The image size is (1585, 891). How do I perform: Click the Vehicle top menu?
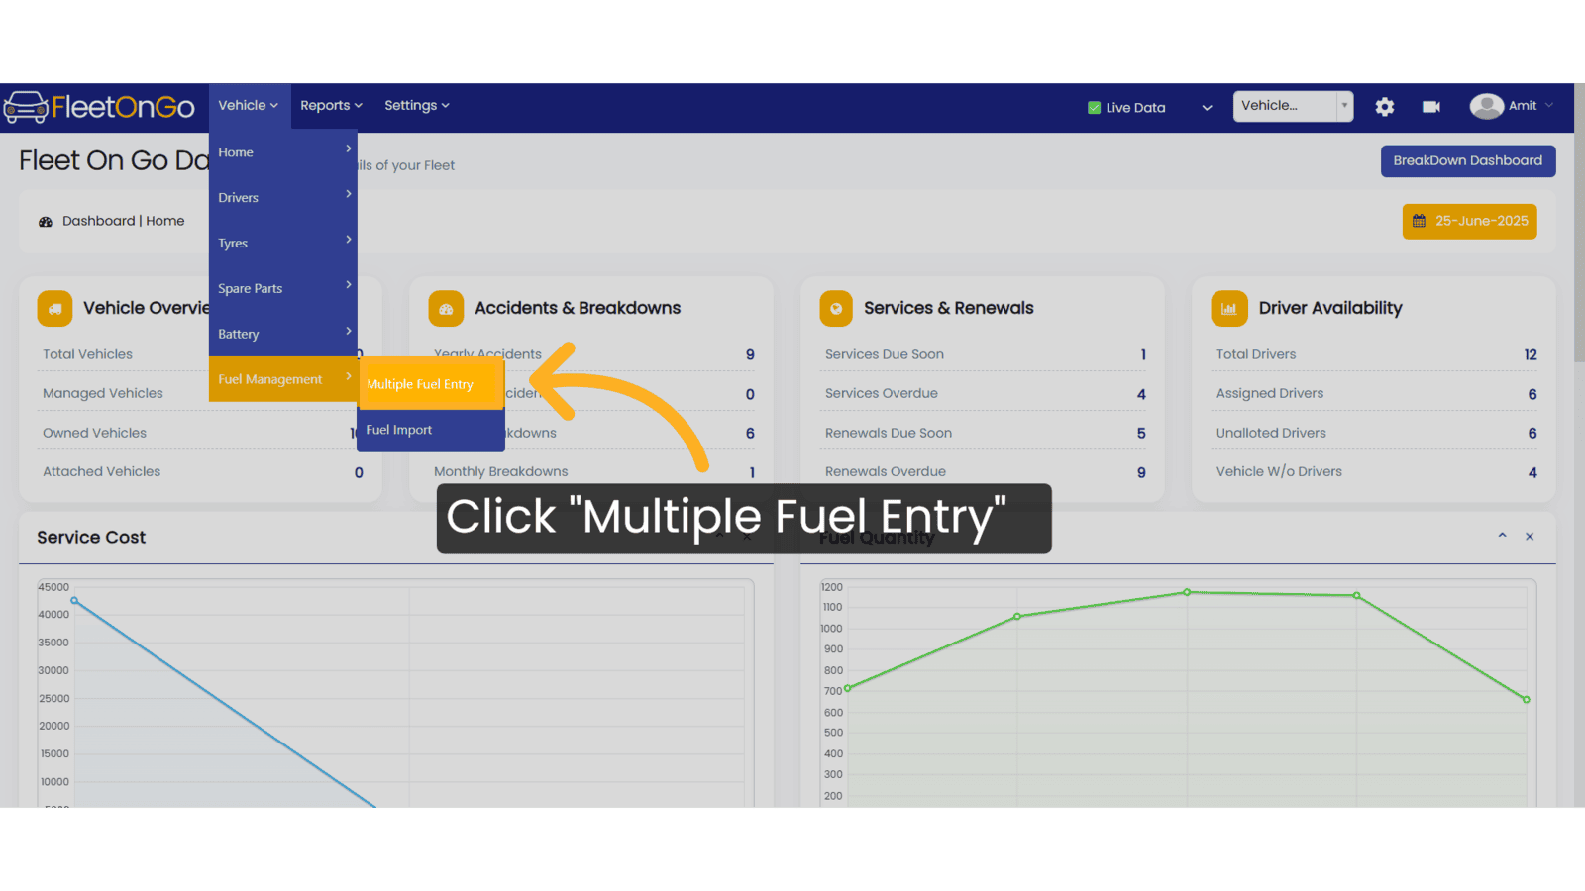pyautogui.click(x=249, y=106)
